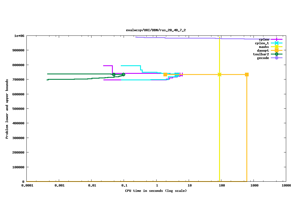Screen dimensions: 291x218
Task: Click the gecode circle symbol in the legend
Action: pyautogui.click(x=277, y=58)
